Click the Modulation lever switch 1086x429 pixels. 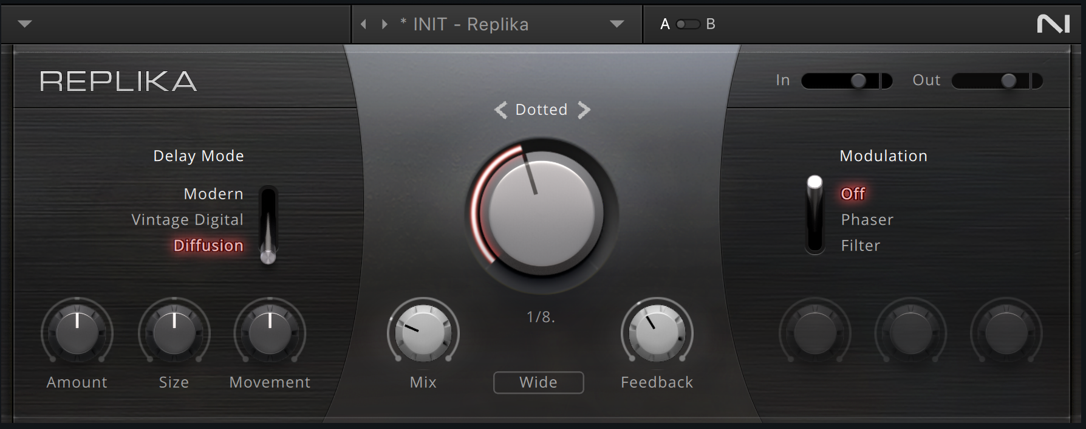point(814,215)
